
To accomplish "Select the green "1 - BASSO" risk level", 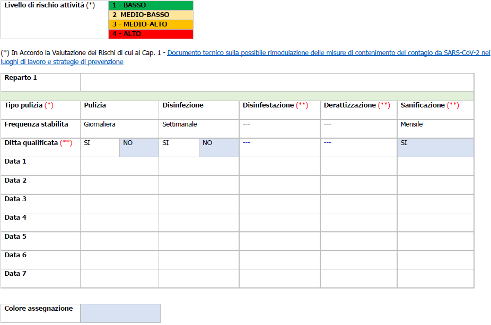I will (151, 5).
